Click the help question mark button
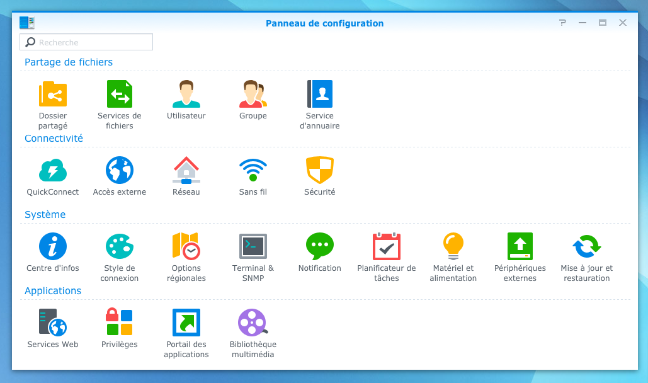The height and width of the screenshot is (383, 648). point(562,23)
